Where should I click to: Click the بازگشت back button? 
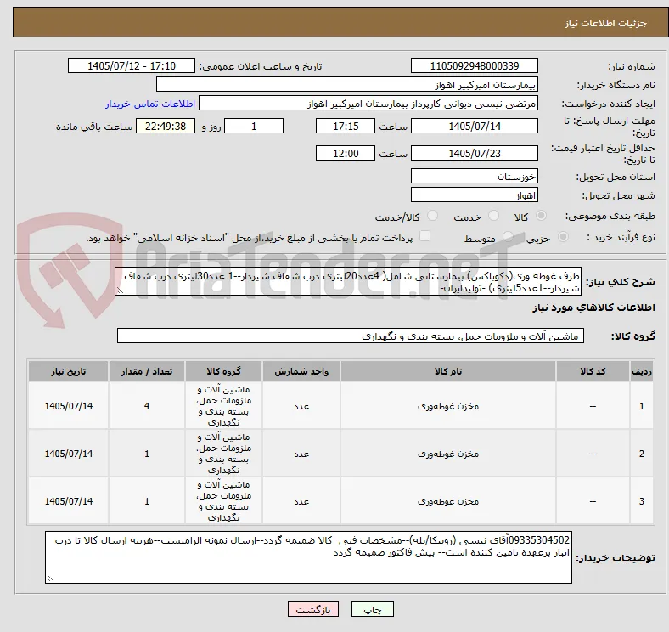[x=313, y=609]
